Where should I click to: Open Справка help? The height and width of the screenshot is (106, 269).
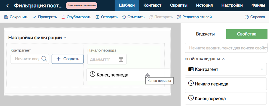[x=255, y=17]
